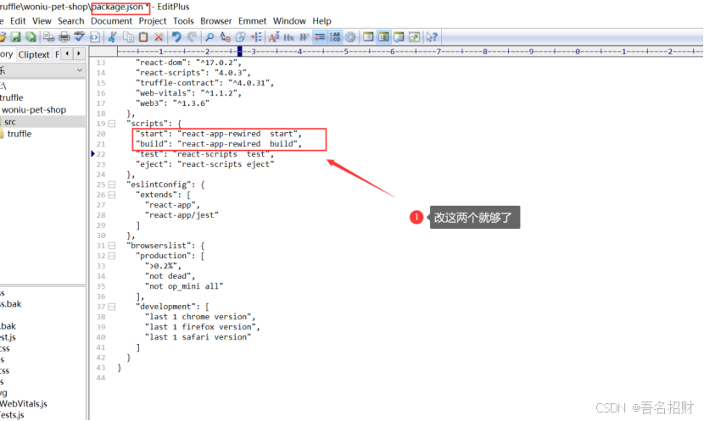Collapse the "development" array at line 37

click(112, 307)
